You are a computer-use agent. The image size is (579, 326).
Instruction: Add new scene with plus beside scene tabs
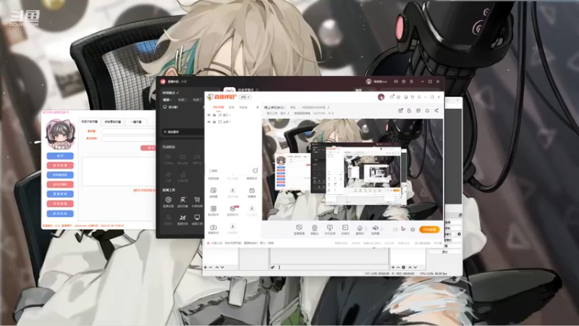(258, 107)
